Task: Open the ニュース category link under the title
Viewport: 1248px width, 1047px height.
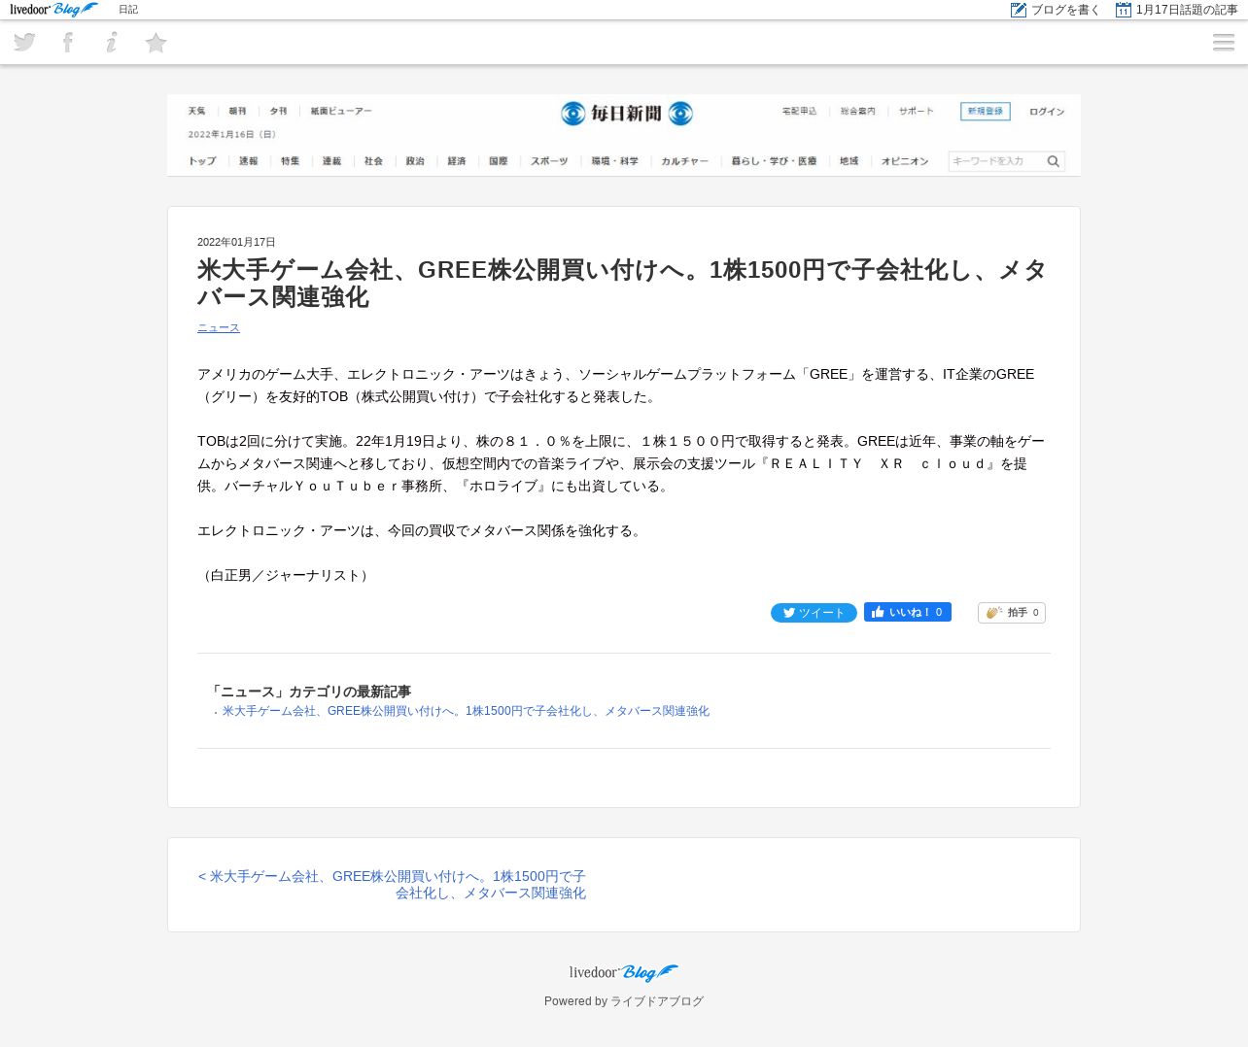Action: tap(219, 328)
